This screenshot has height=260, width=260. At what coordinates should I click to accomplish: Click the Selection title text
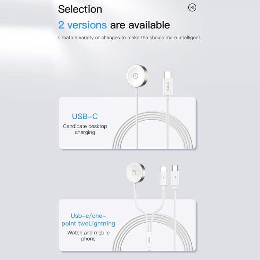click(80, 9)
